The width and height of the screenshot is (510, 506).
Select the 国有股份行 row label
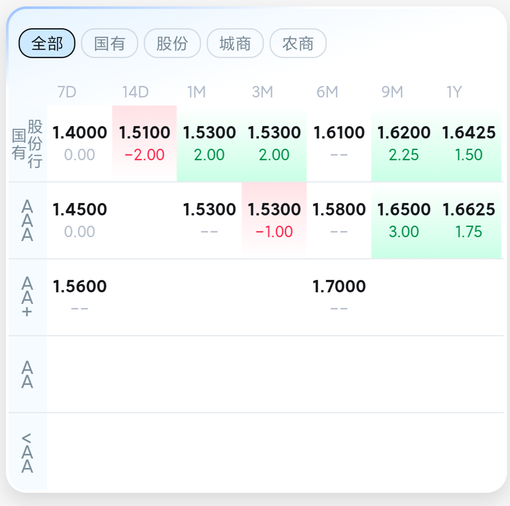click(27, 144)
